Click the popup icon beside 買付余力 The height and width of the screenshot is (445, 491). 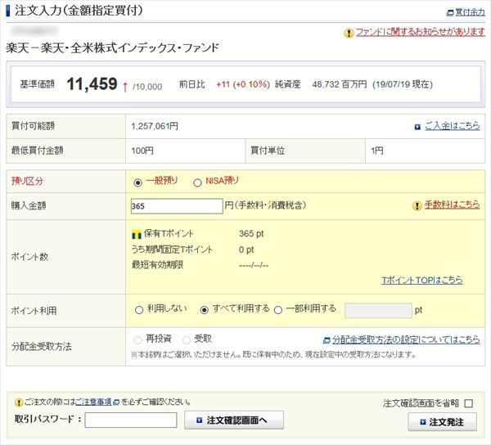click(x=450, y=13)
